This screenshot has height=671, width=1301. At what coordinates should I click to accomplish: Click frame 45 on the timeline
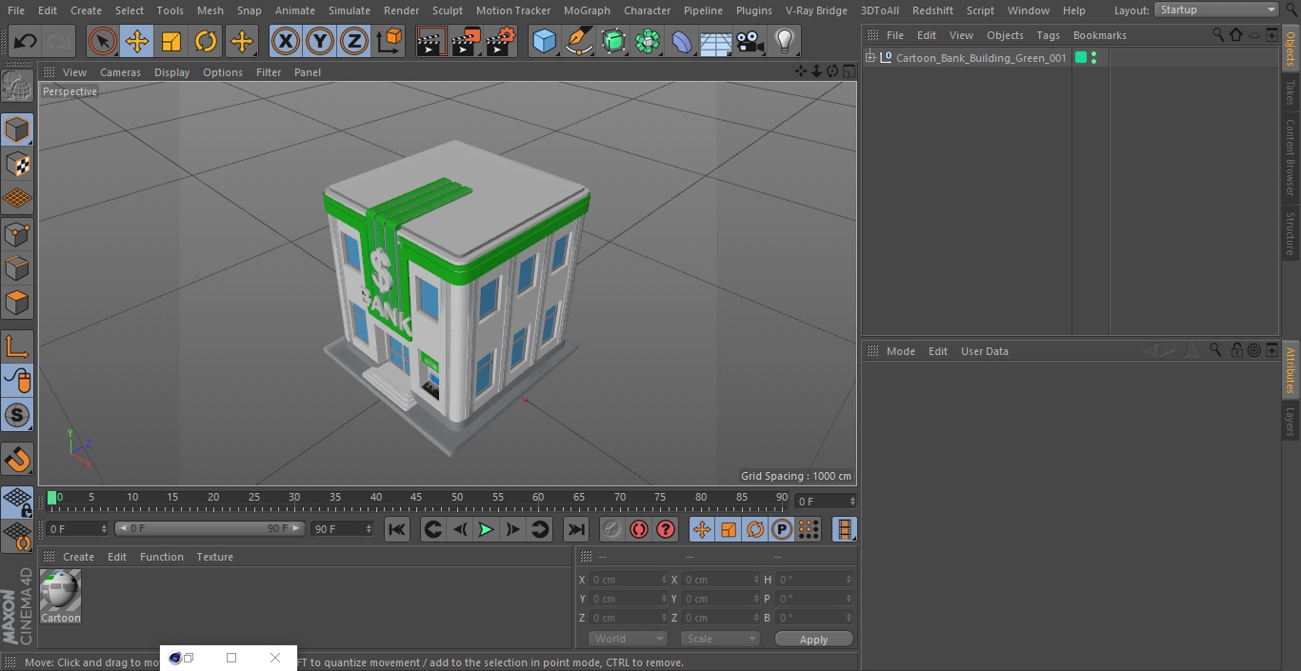[x=416, y=498]
